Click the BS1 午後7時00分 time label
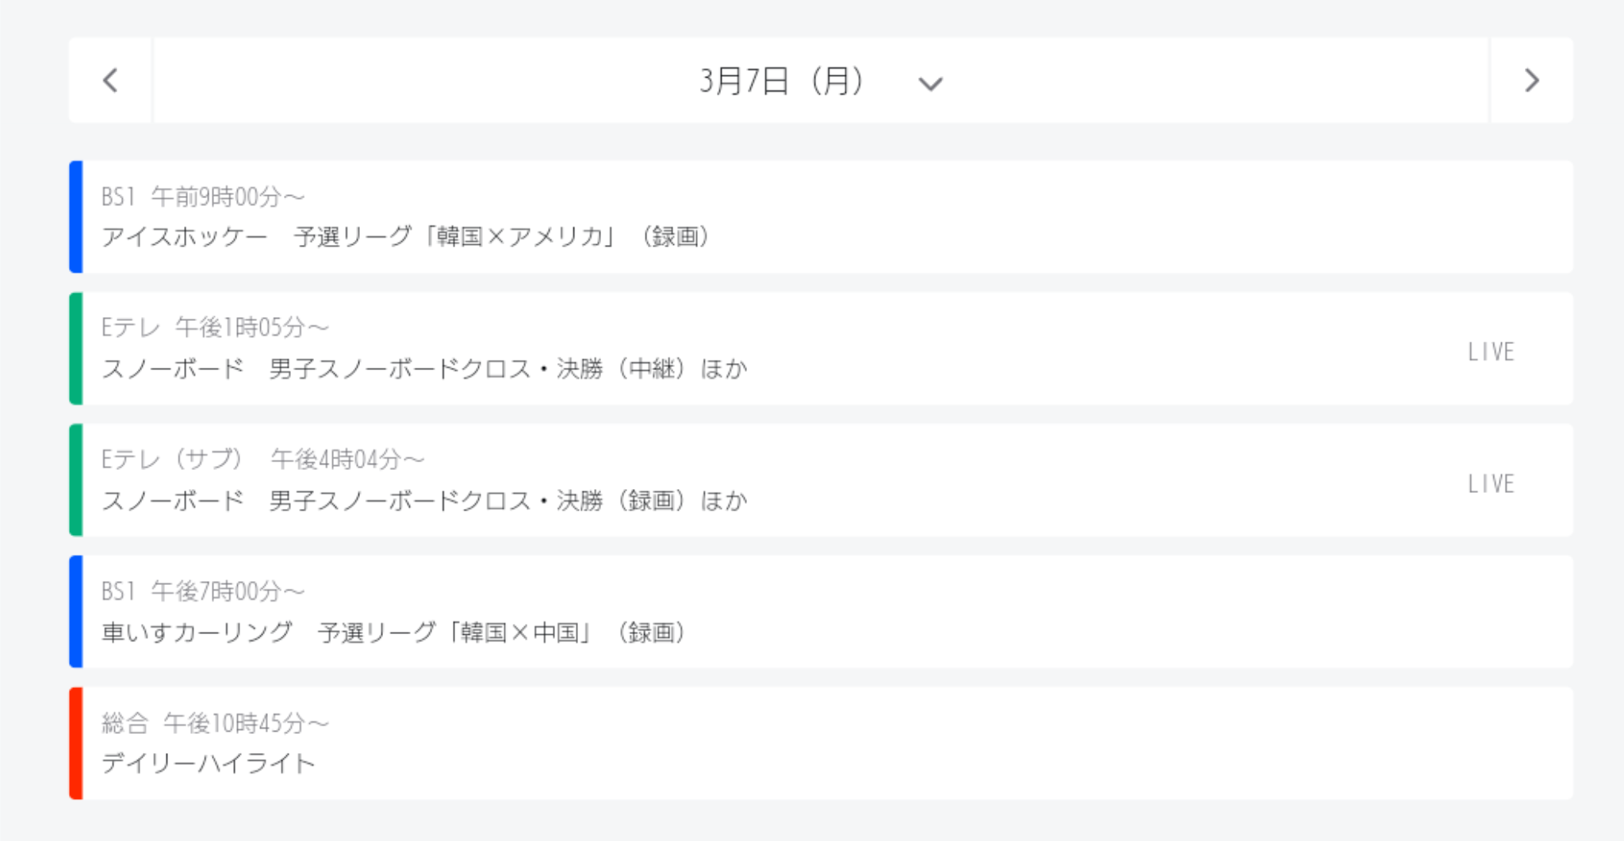This screenshot has height=841, width=1624. pyautogui.click(x=203, y=591)
